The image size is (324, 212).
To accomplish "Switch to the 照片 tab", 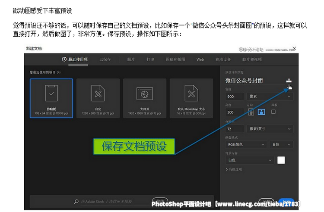I will pos(131,59).
